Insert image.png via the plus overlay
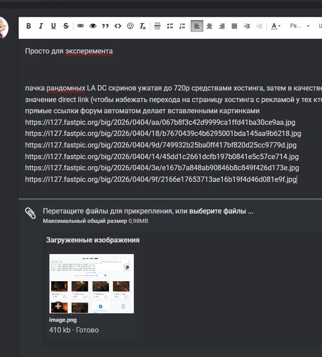322x357 pixels. pos(58,306)
